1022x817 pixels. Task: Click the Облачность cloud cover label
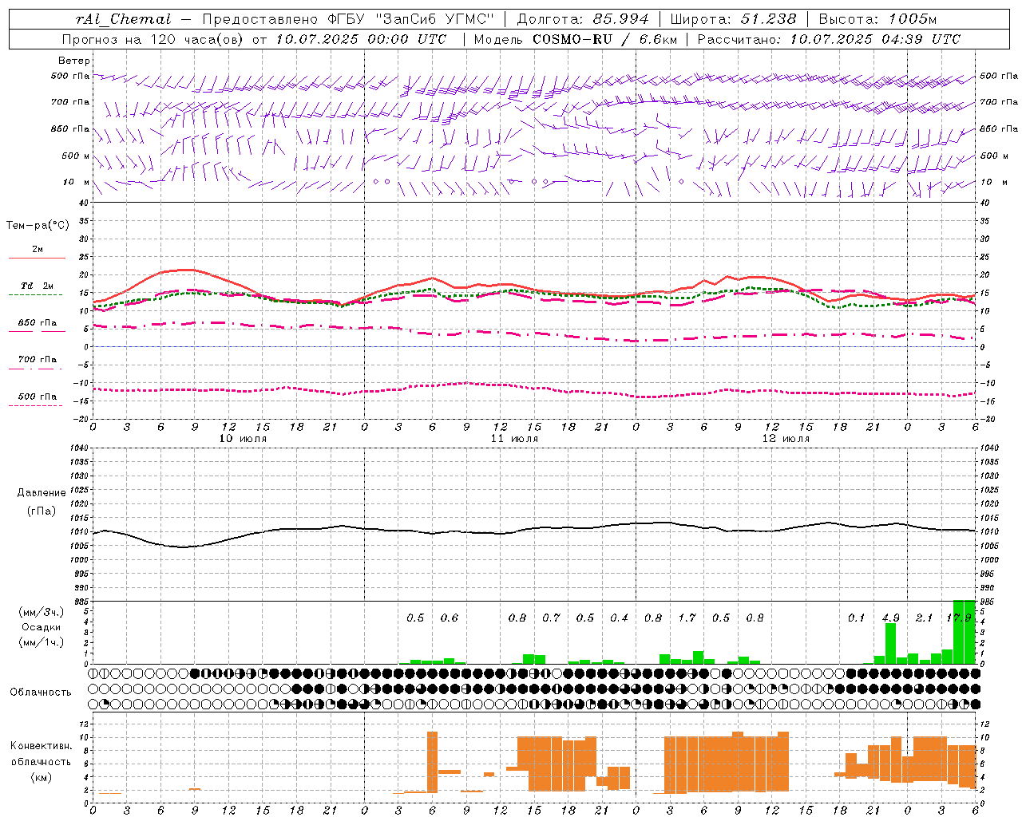pos(41,693)
